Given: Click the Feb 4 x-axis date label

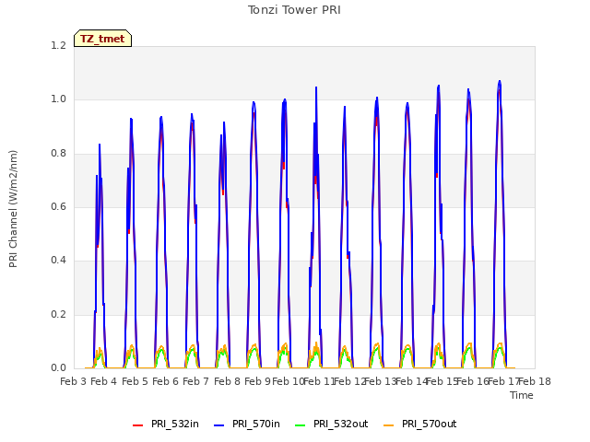Looking at the screenshot, I should (x=104, y=381).
